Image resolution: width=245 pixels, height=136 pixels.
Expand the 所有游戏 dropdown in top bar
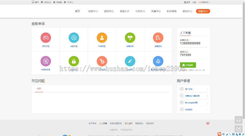tap(204, 2)
